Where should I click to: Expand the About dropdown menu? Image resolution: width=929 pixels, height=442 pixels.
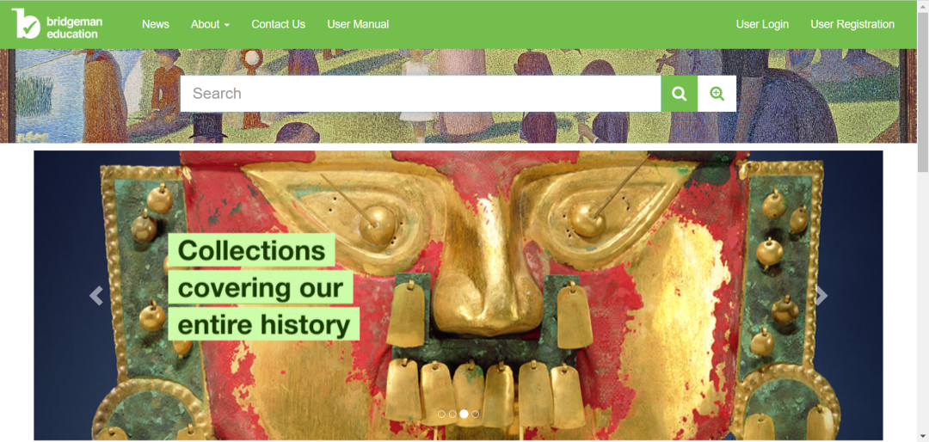click(211, 24)
